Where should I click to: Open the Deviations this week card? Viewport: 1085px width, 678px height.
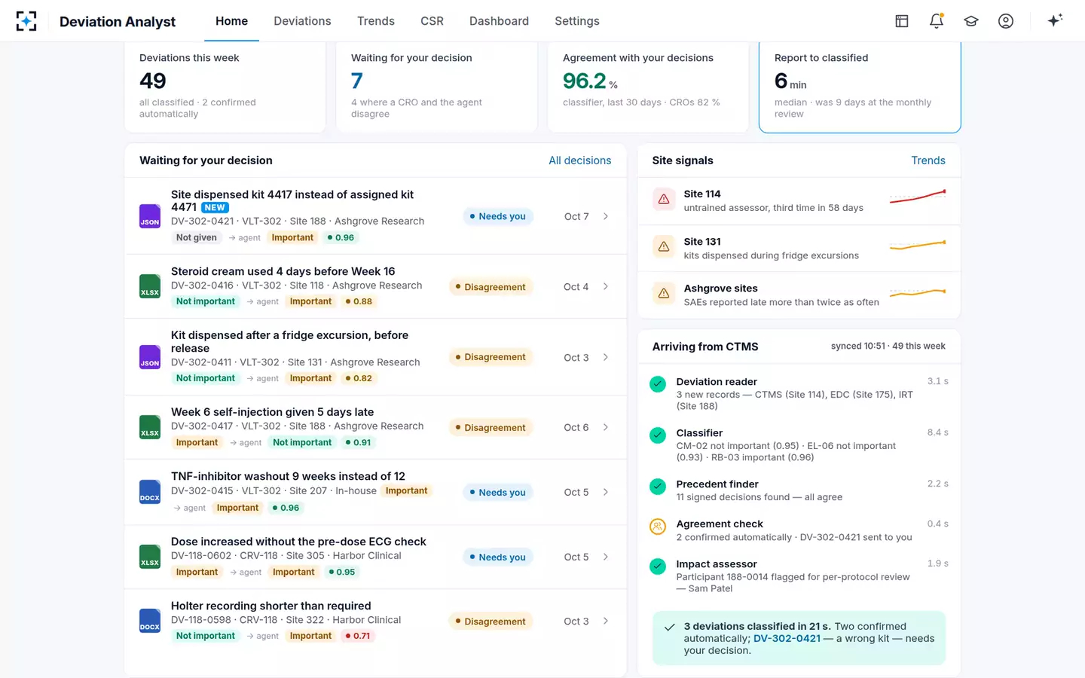[225, 87]
